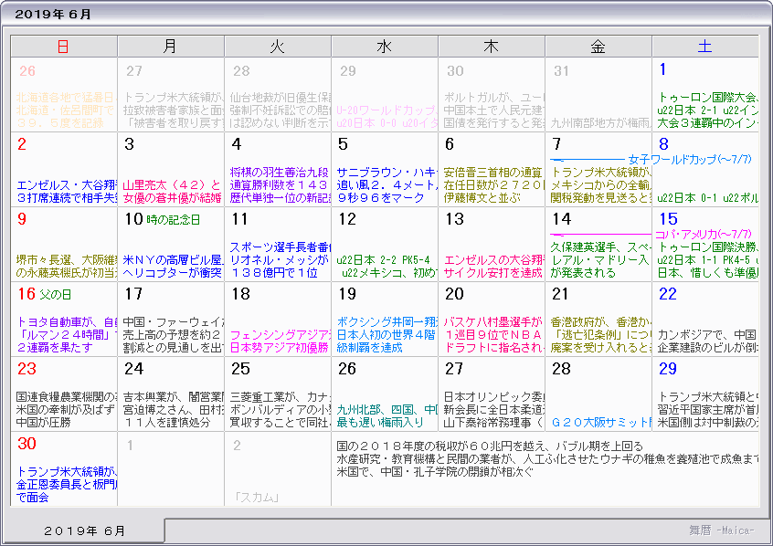The image size is (773, 546).
Task: Click the greyed-out May 26 date
Action: point(27,70)
